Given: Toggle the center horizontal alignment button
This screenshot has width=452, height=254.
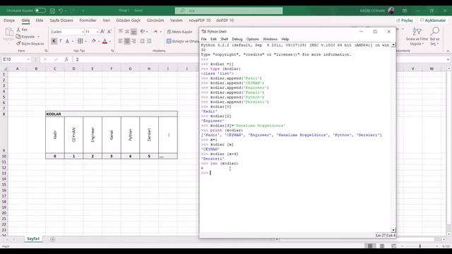Looking at the screenshot, I should pos(127,42).
